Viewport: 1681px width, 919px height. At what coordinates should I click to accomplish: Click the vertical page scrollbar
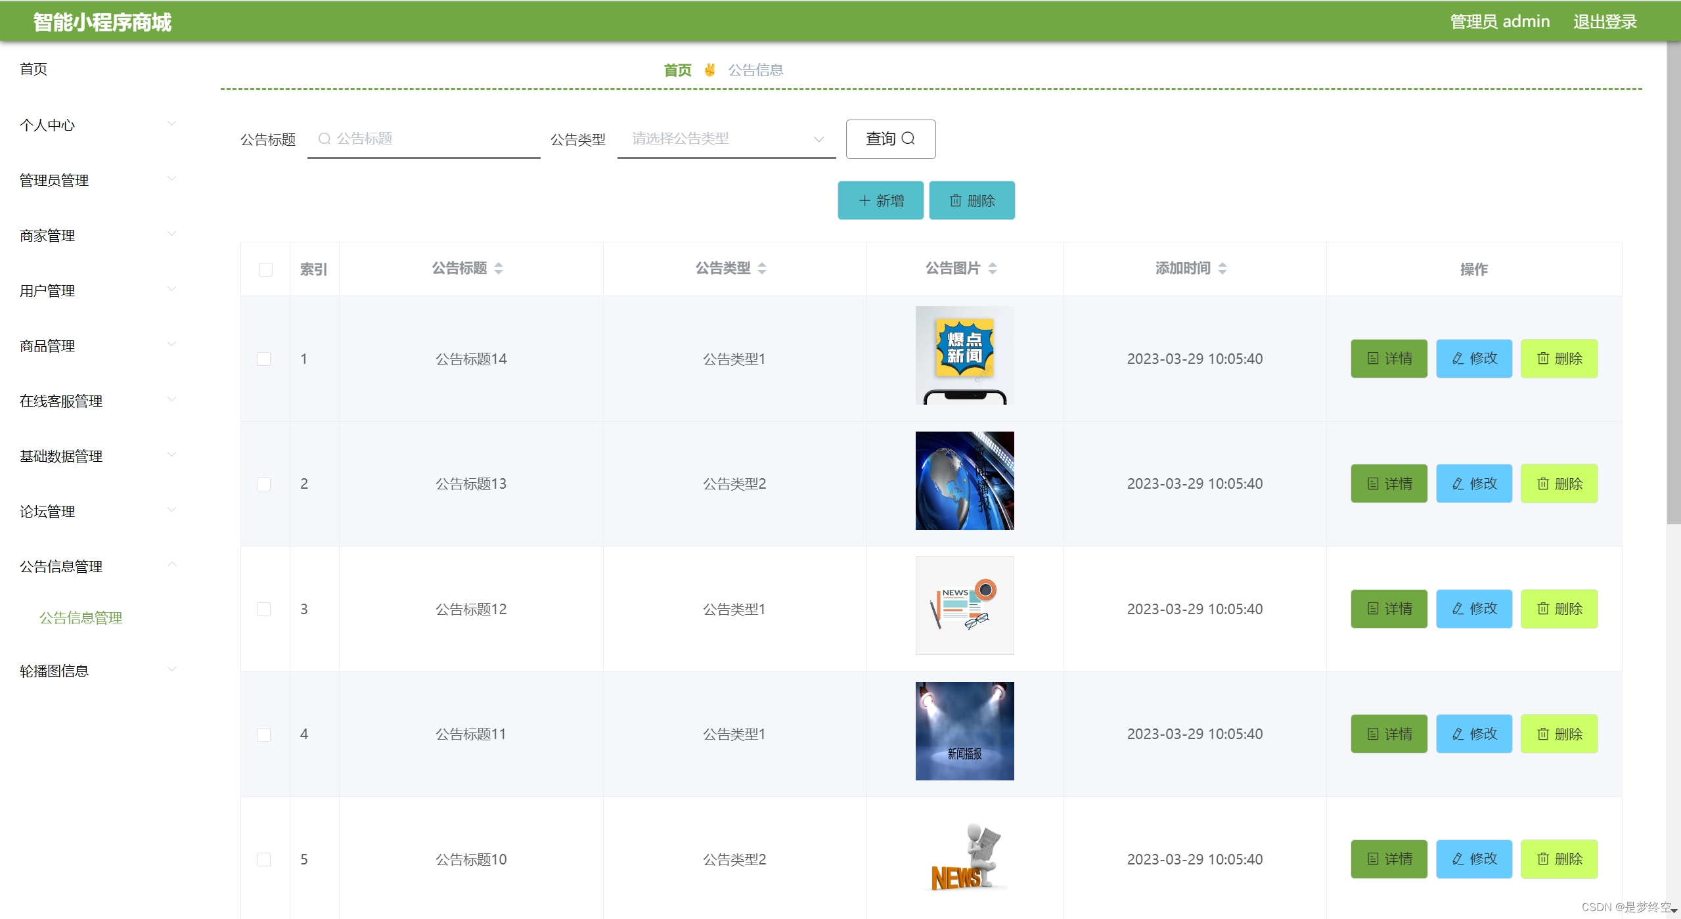click(x=1674, y=282)
